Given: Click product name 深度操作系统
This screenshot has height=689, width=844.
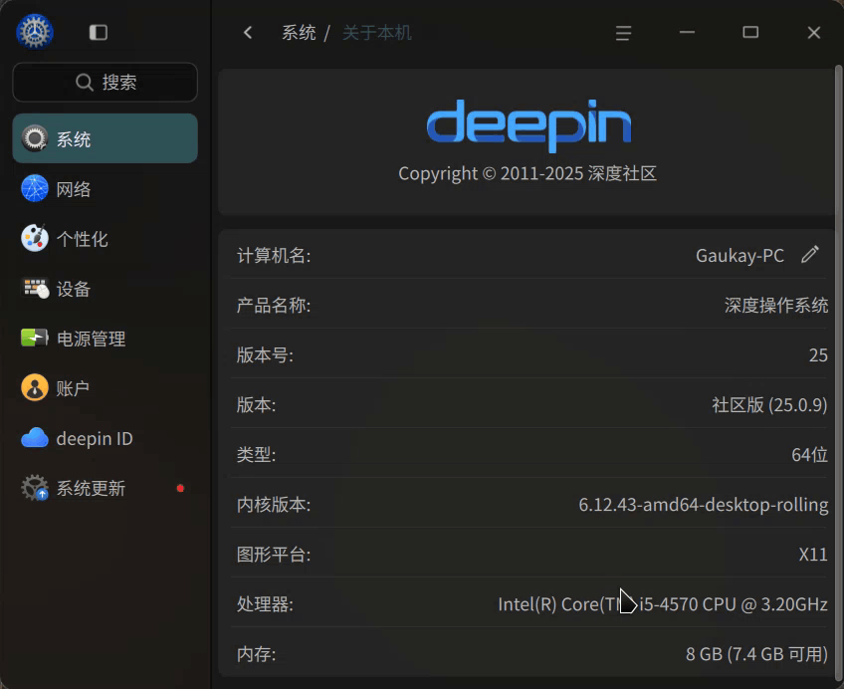Looking at the screenshot, I should point(776,306).
